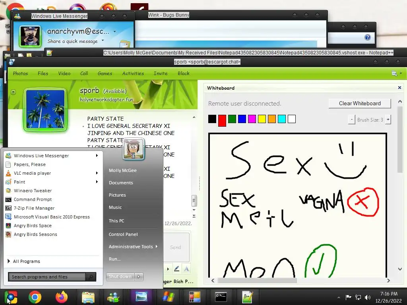Open the Photos menu in chat

(20, 73)
